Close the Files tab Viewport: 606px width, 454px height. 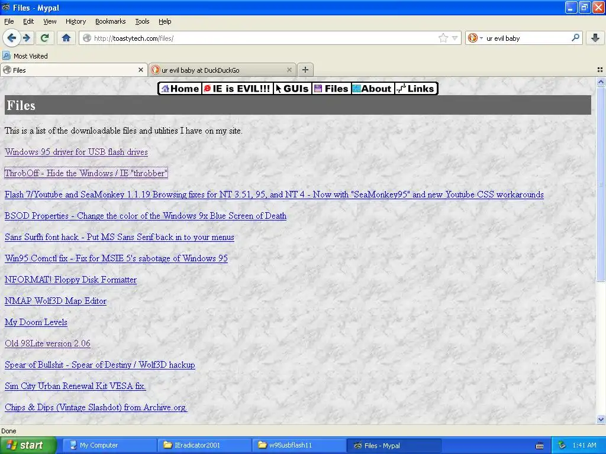tap(141, 70)
